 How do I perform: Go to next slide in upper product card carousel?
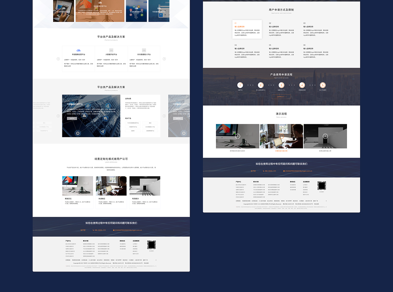pyautogui.click(x=164, y=59)
